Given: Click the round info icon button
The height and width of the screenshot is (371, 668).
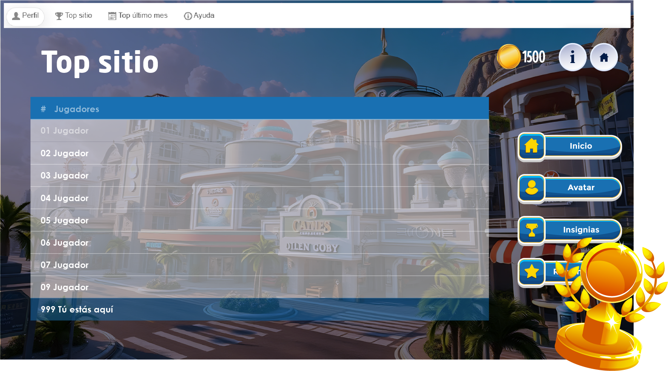Looking at the screenshot, I should [572, 57].
